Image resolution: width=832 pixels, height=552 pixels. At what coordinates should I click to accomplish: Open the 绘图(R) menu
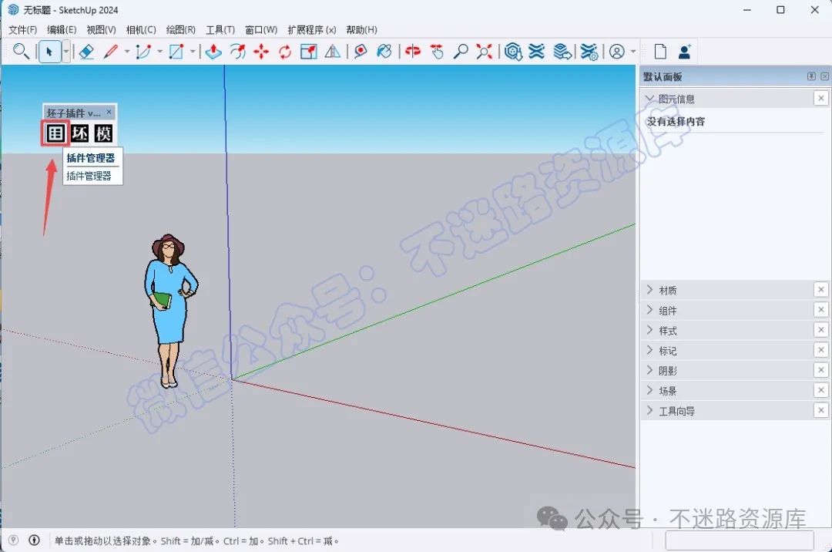coord(180,30)
